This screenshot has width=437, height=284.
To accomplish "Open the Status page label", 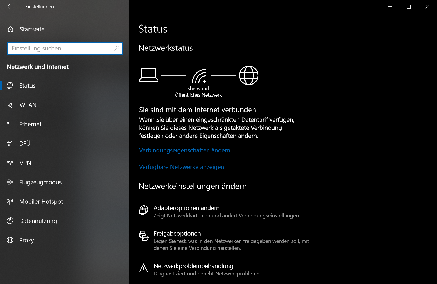I will pos(27,86).
